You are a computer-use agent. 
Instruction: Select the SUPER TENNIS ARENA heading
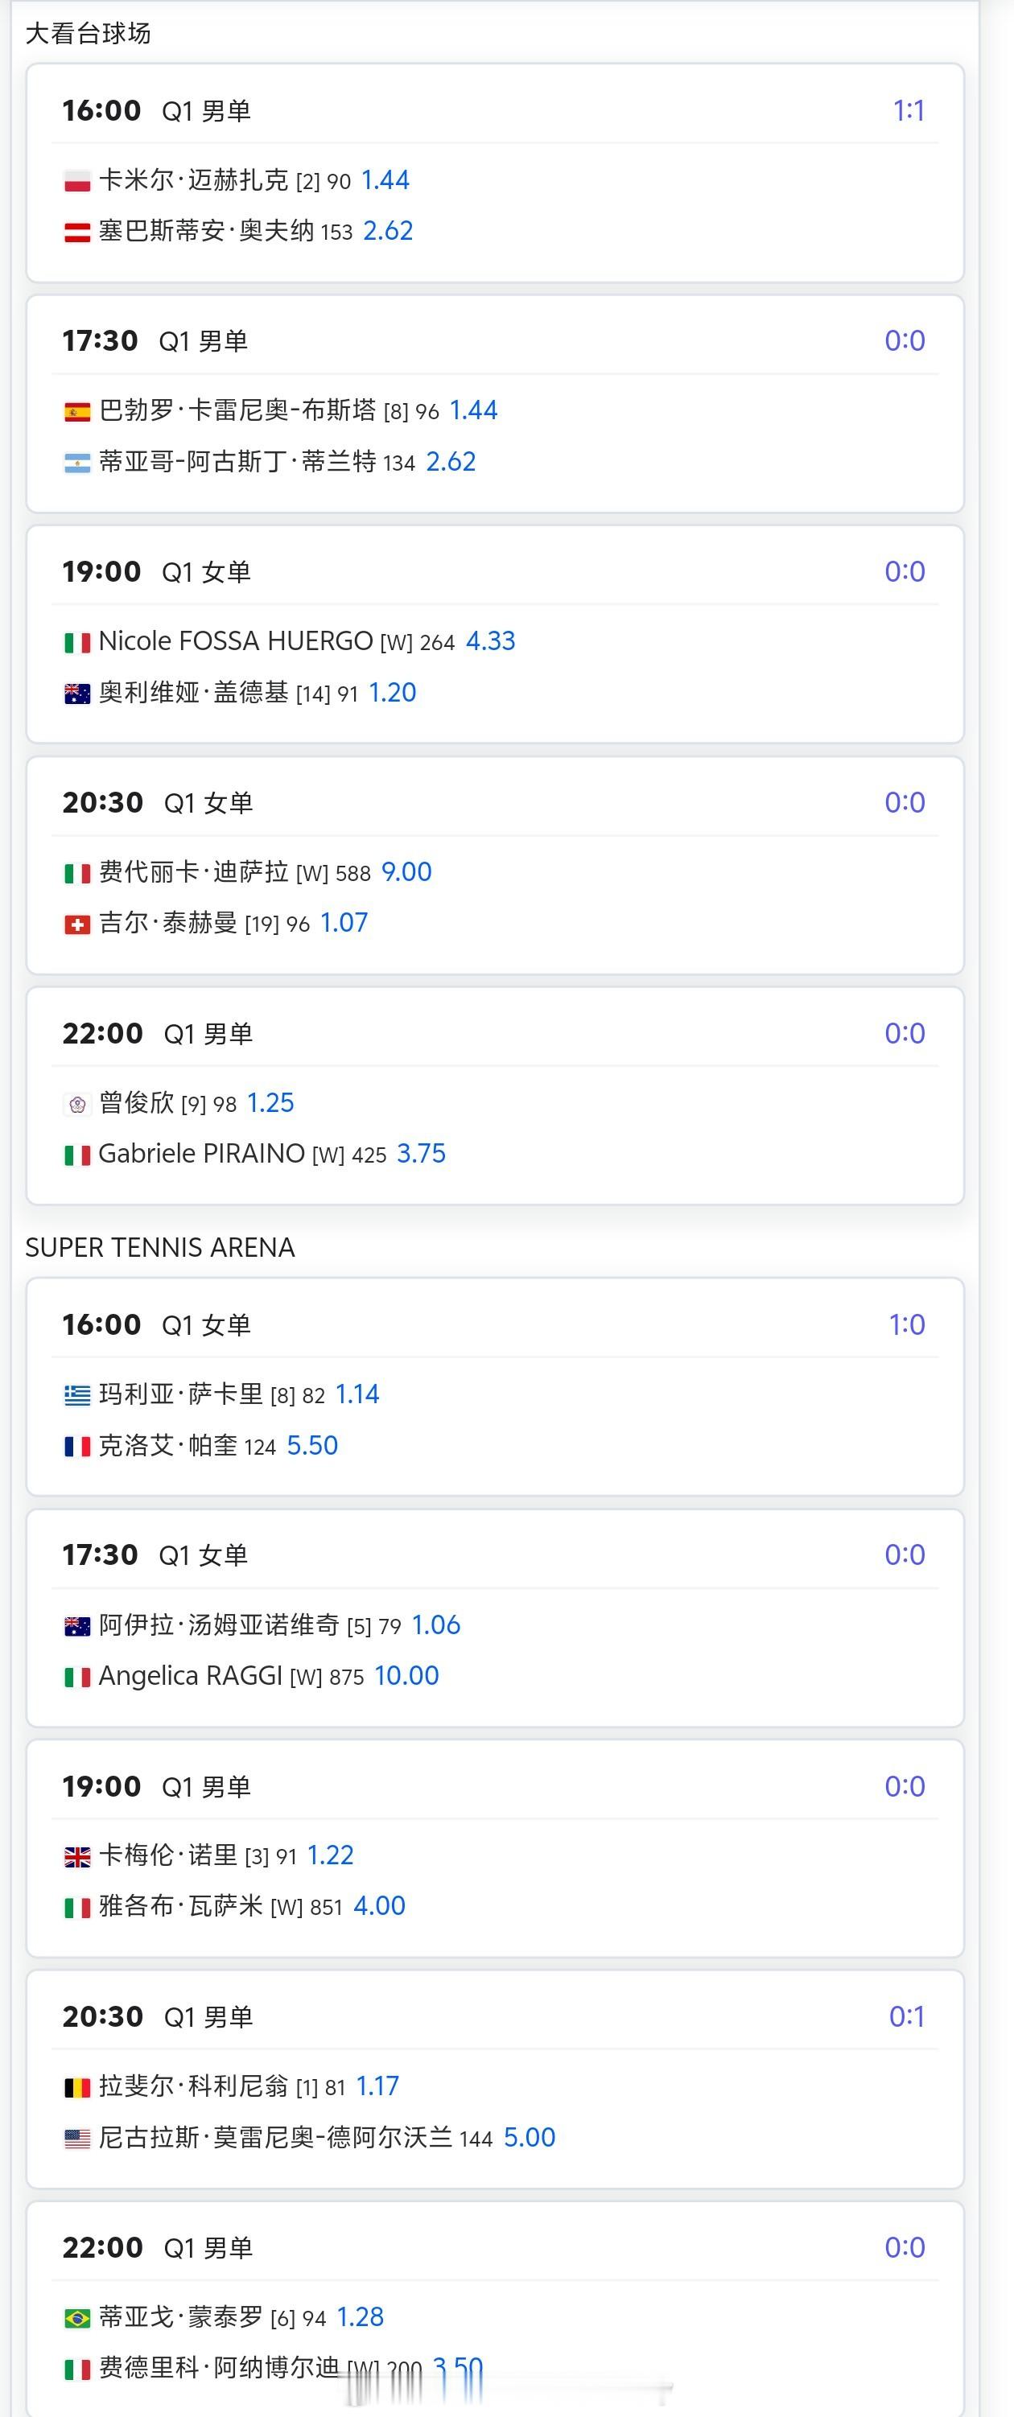click(x=159, y=1247)
